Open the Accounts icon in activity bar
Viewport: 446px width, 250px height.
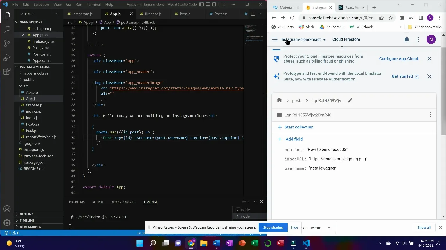[x=7, y=209]
